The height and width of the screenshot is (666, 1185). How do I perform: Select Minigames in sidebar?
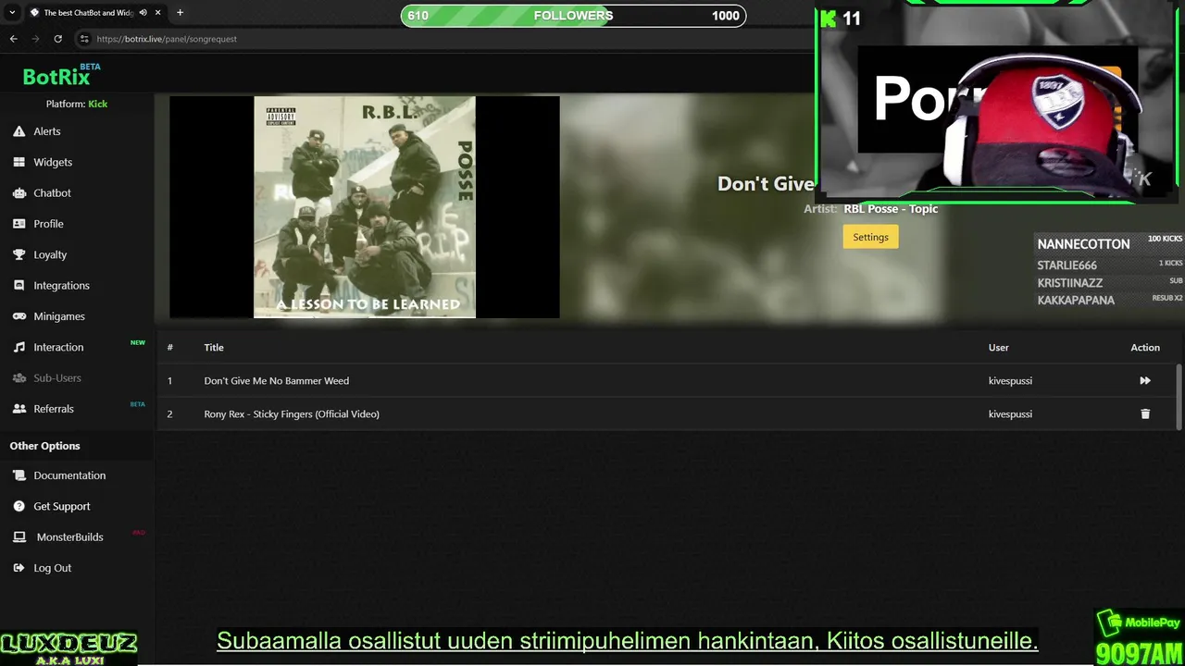coord(59,316)
